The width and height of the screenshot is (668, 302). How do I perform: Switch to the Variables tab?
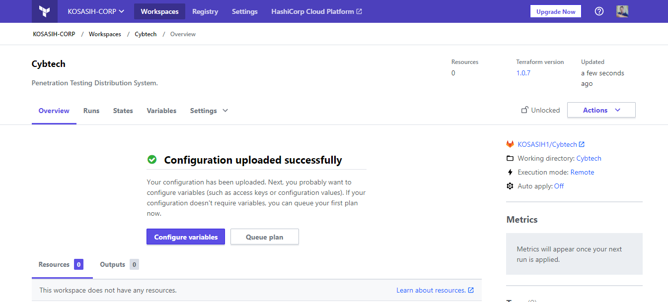[161, 111]
